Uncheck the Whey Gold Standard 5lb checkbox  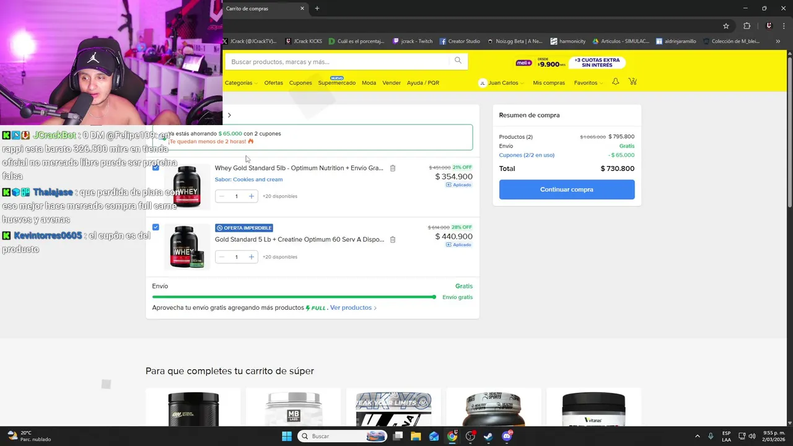156,167
